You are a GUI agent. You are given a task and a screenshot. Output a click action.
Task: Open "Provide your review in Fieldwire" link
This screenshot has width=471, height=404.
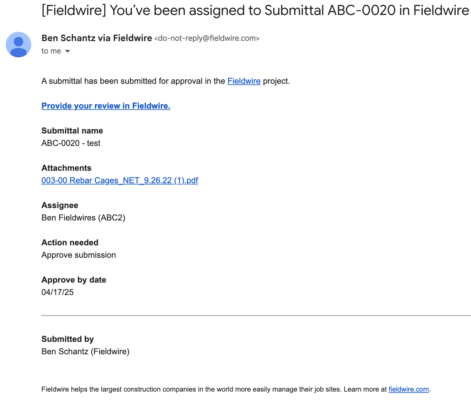pos(106,106)
